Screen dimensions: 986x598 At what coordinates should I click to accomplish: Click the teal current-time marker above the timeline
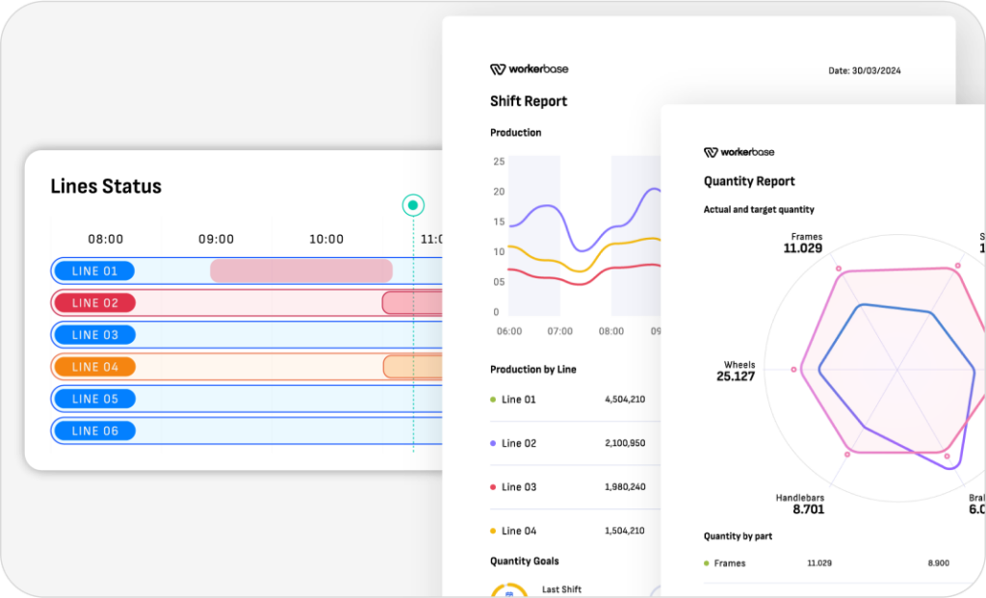click(412, 204)
